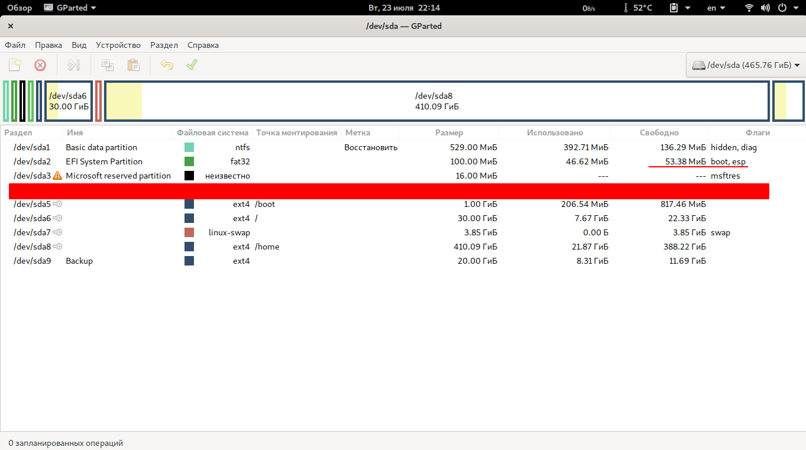806x450 pixels.
Task: Sort by the Свободно column header
Action: point(659,132)
